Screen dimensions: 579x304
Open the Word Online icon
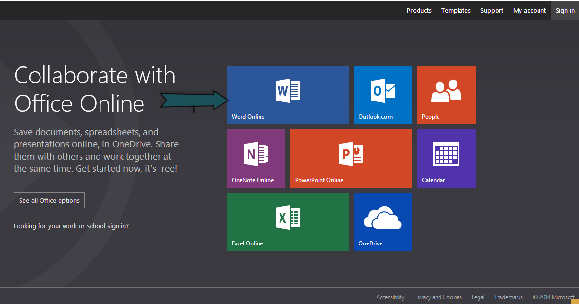click(288, 91)
